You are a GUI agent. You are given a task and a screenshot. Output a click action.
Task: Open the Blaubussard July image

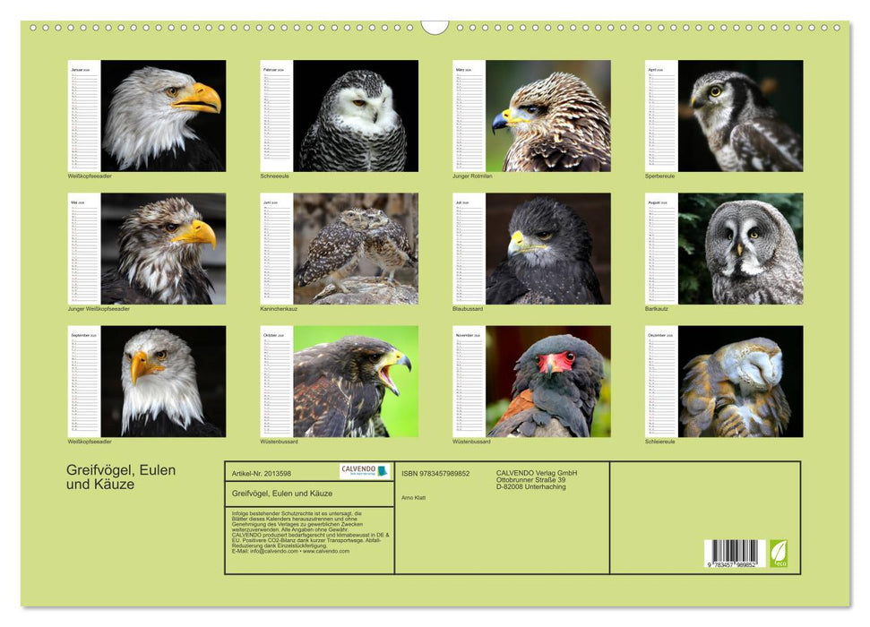(x=547, y=249)
